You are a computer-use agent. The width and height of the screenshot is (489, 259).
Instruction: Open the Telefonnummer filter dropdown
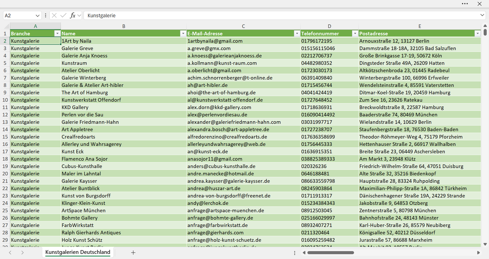(x=355, y=34)
